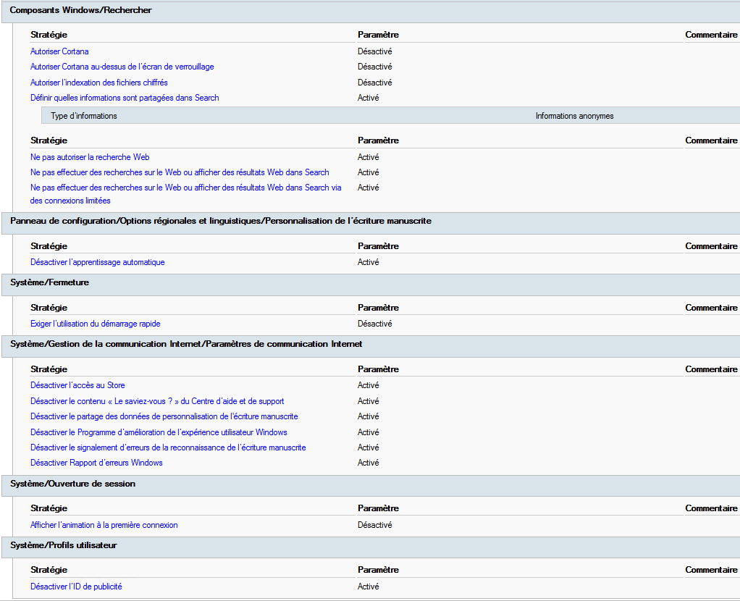This screenshot has width=740, height=601.
Task: Open the 'Désactiver l'ID de publicité' link
Action: pyautogui.click(x=81, y=587)
